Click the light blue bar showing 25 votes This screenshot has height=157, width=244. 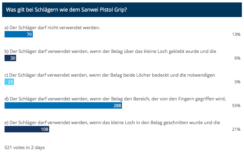coord(9,82)
